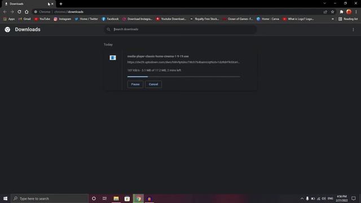The image size is (361, 203).
Task: Open the notification center icon
Action: click(354, 198)
